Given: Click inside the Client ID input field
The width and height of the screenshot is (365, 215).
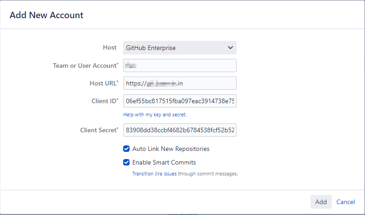Looking at the screenshot, I should [180, 101].
